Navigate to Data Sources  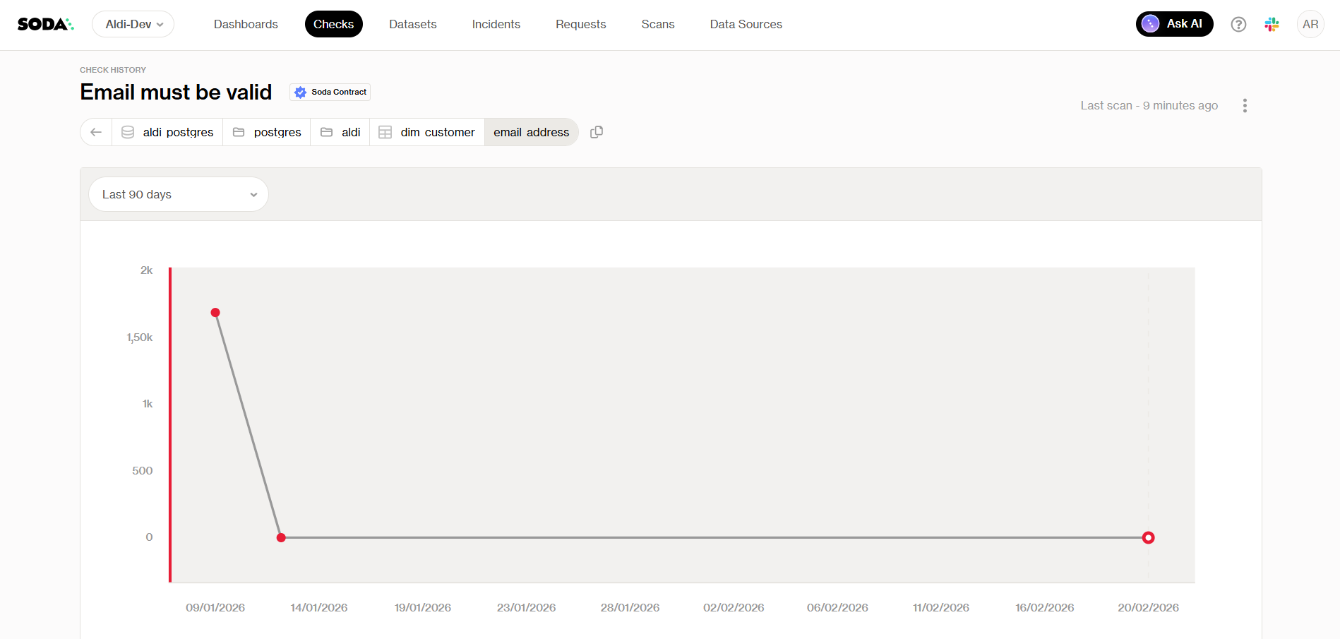coord(746,24)
